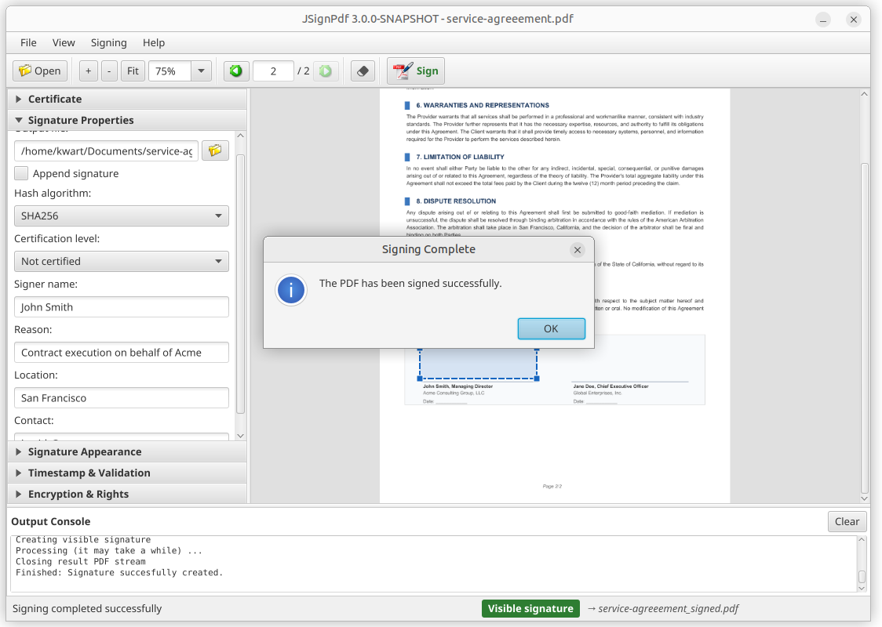Click the eraser clear signature icon
The width and height of the screenshot is (882, 627).
[x=362, y=71]
